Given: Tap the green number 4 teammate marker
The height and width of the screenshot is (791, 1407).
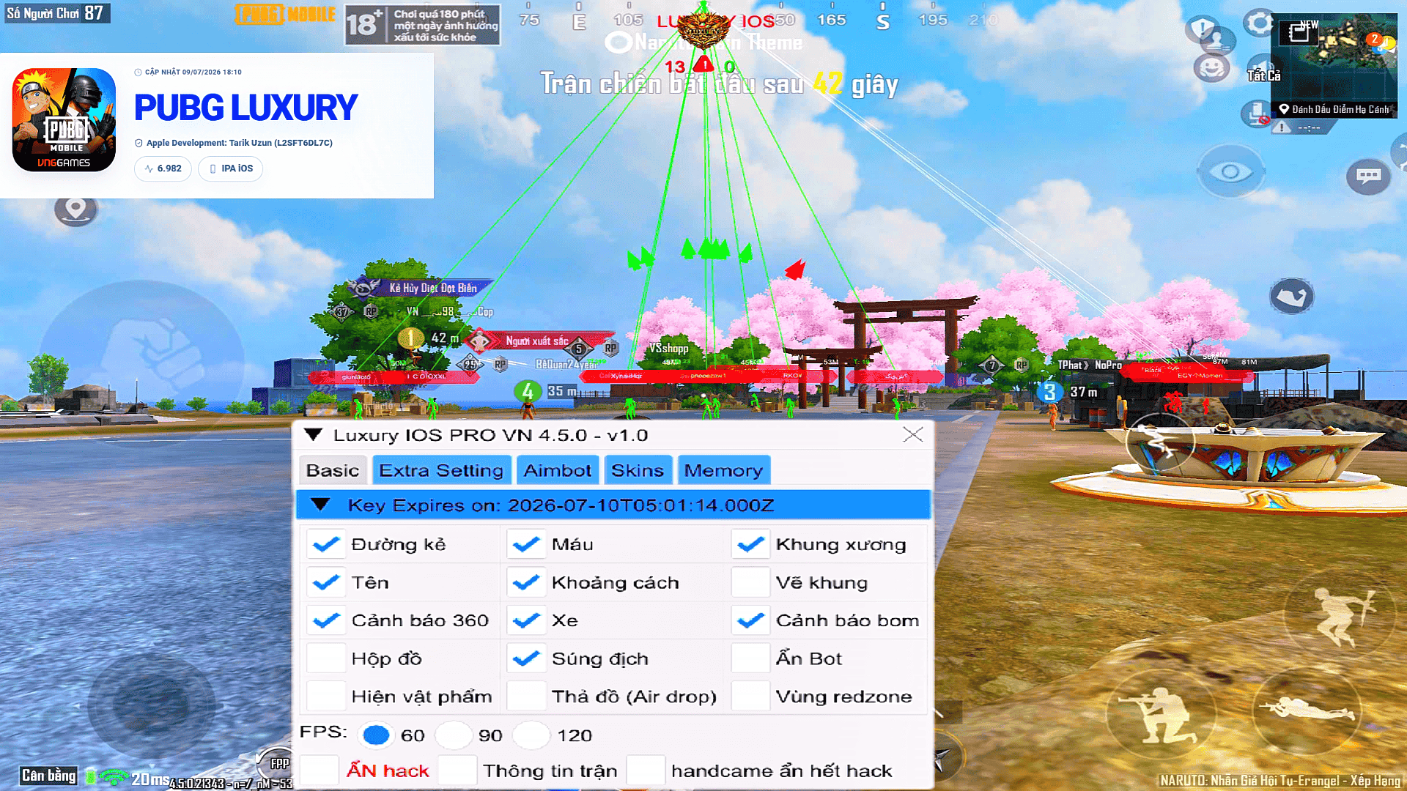Looking at the screenshot, I should tap(528, 392).
